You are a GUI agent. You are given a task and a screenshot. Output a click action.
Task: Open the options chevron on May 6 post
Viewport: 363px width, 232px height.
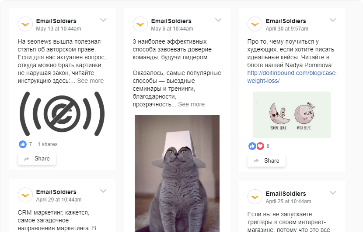pos(218,20)
